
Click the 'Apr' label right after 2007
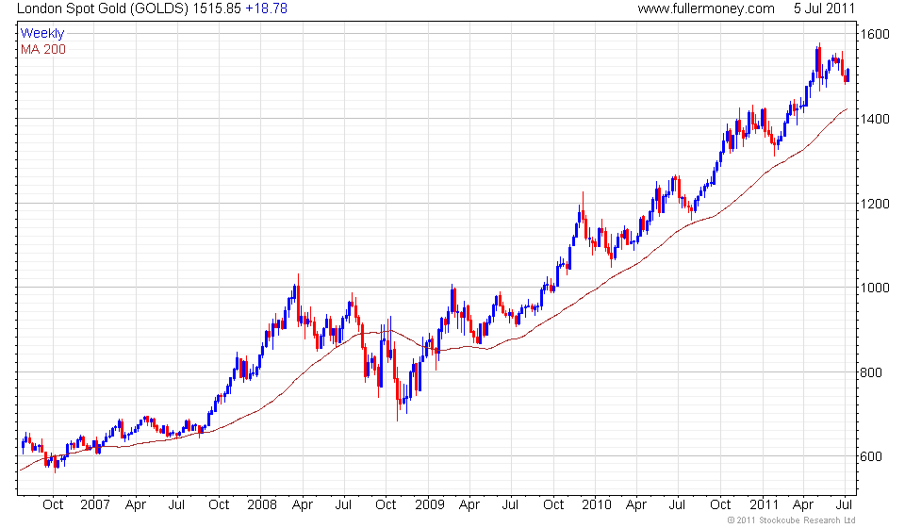tap(136, 505)
